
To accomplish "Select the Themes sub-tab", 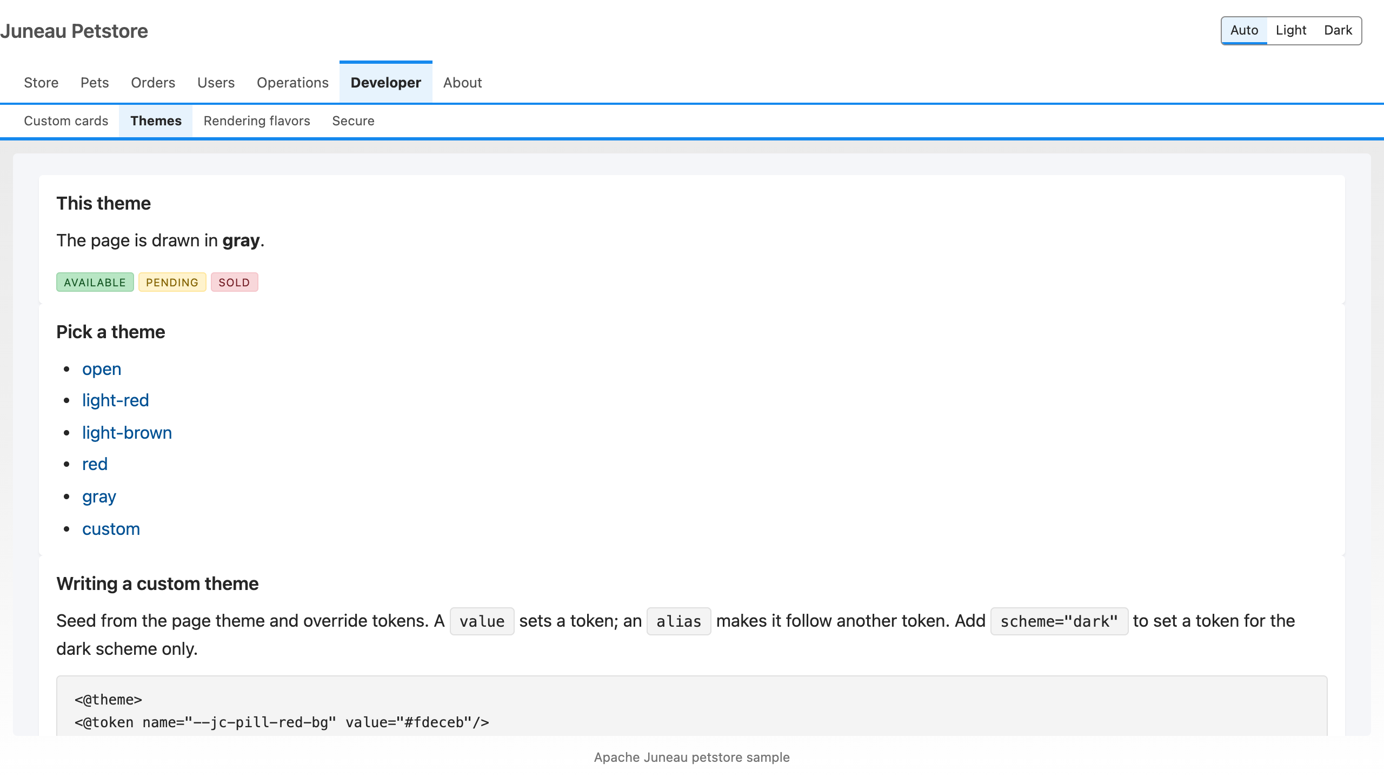I will tap(156, 121).
